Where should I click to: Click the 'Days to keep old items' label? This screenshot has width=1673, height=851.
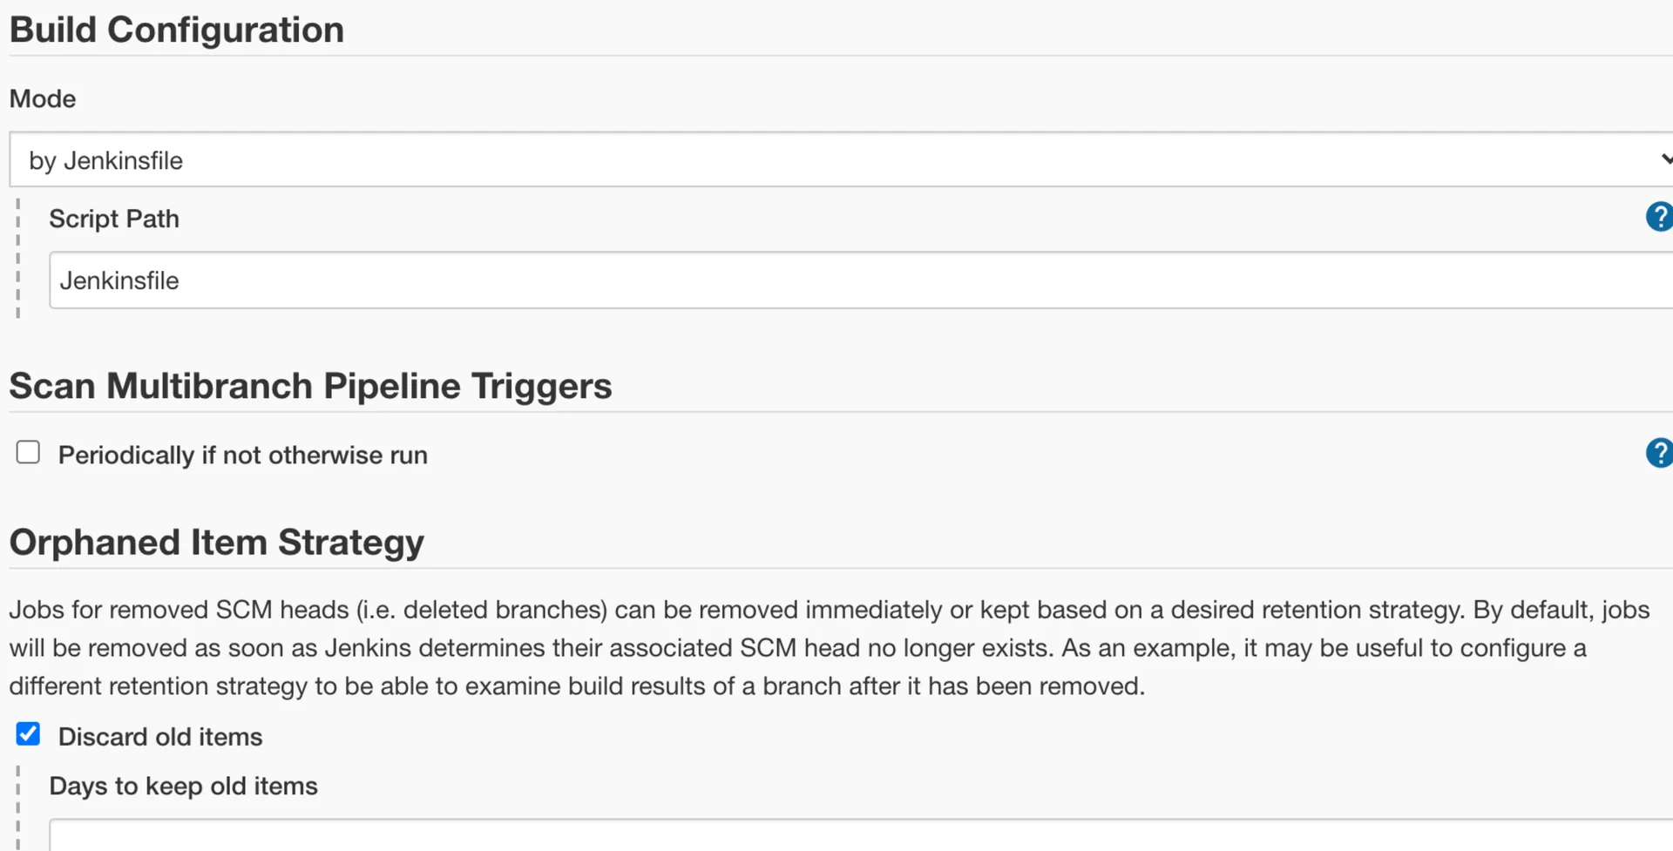pos(183,786)
